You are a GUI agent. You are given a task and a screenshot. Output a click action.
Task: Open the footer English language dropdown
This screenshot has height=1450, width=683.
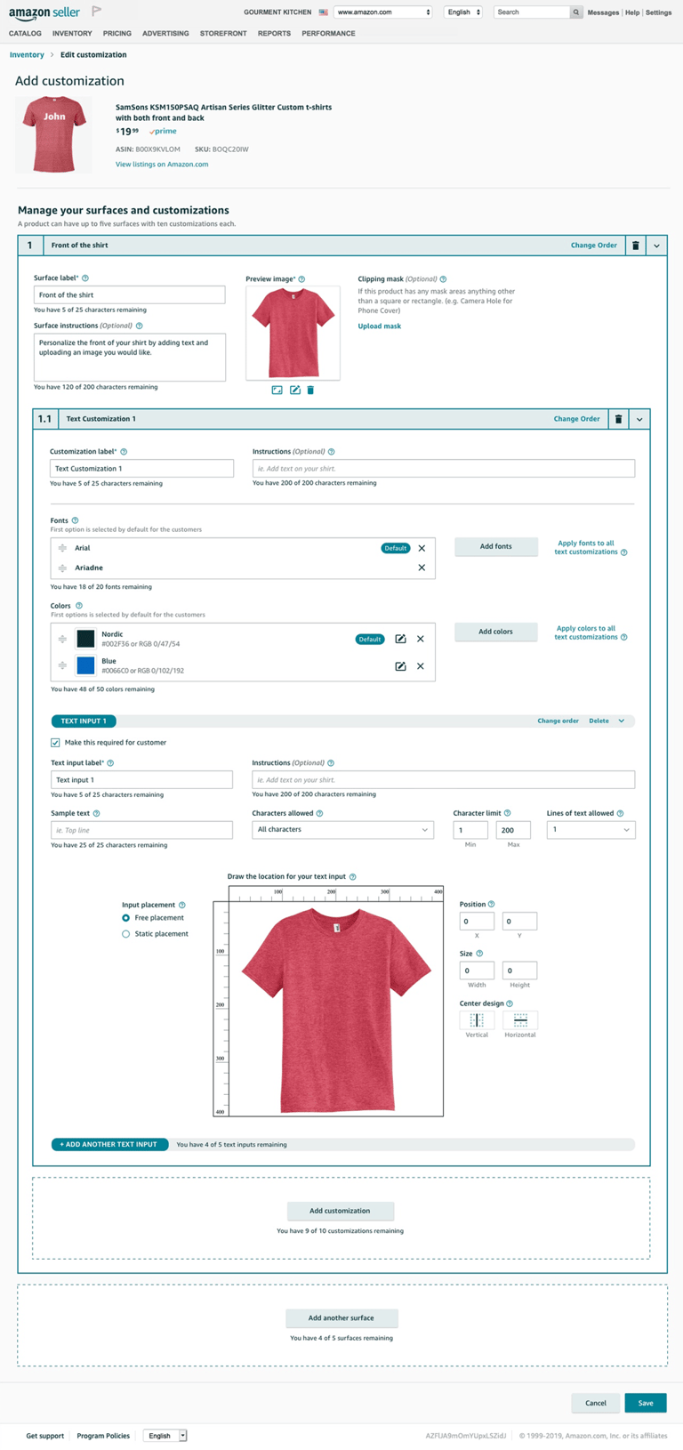165,1436
